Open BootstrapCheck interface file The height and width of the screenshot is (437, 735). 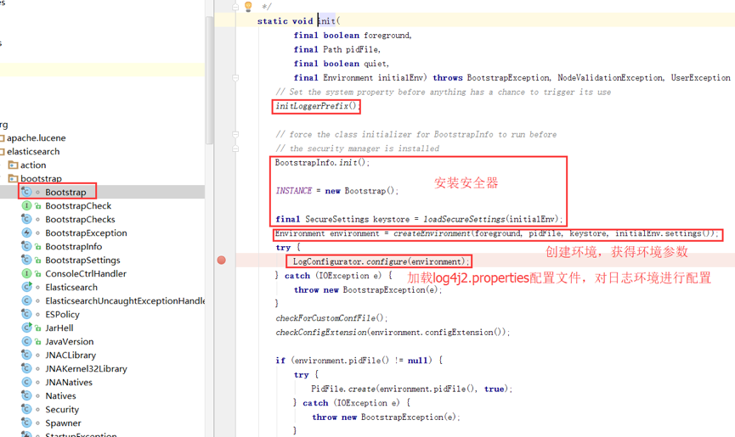(78, 206)
